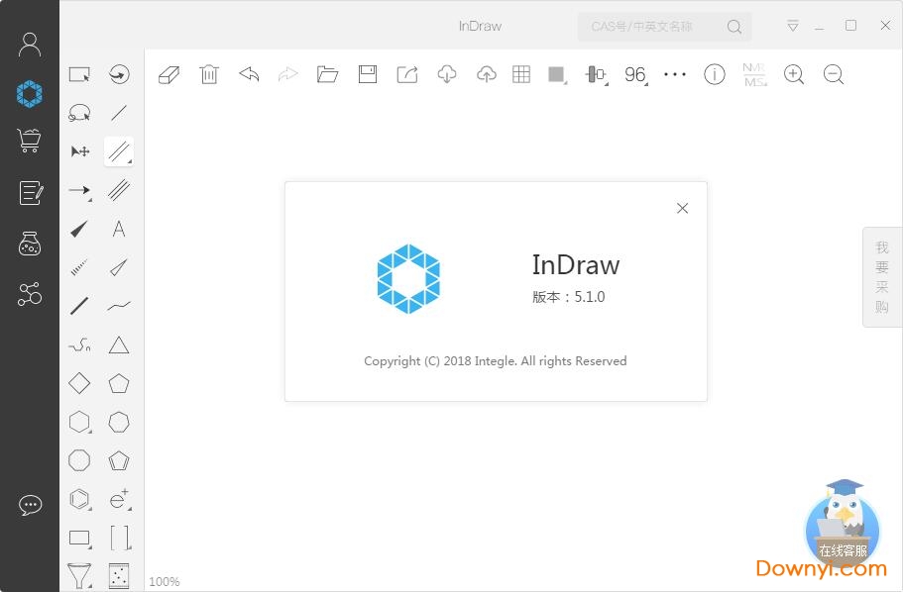Click the 100% zoom level text
The width and height of the screenshot is (903, 592).
[165, 582]
